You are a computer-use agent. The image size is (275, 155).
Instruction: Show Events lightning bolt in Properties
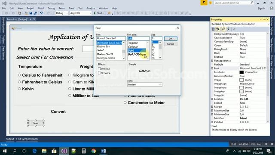[228, 29]
